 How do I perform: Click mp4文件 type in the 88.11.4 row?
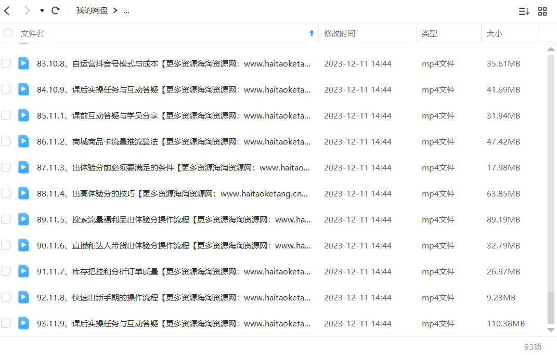(438, 194)
